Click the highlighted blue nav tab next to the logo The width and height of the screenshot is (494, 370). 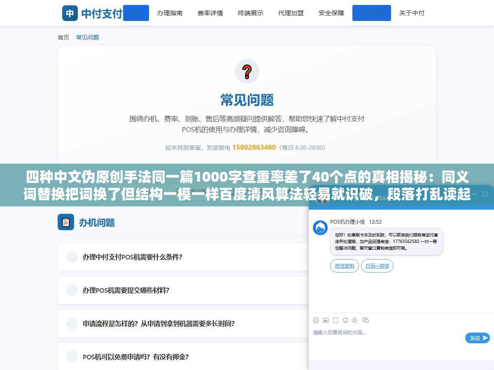coord(136,13)
